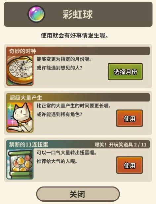Image resolution: width=156 pixels, height=204 pixels.
Task: Use the 禁断的11连扭蛋 item
Action: click(130, 165)
